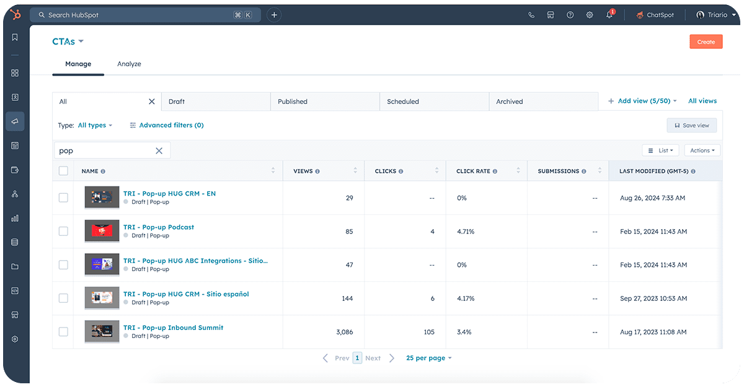The height and width of the screenshot is (387, 744).
Task: Open notifications bell in top bar
Action: coord(609,14)
